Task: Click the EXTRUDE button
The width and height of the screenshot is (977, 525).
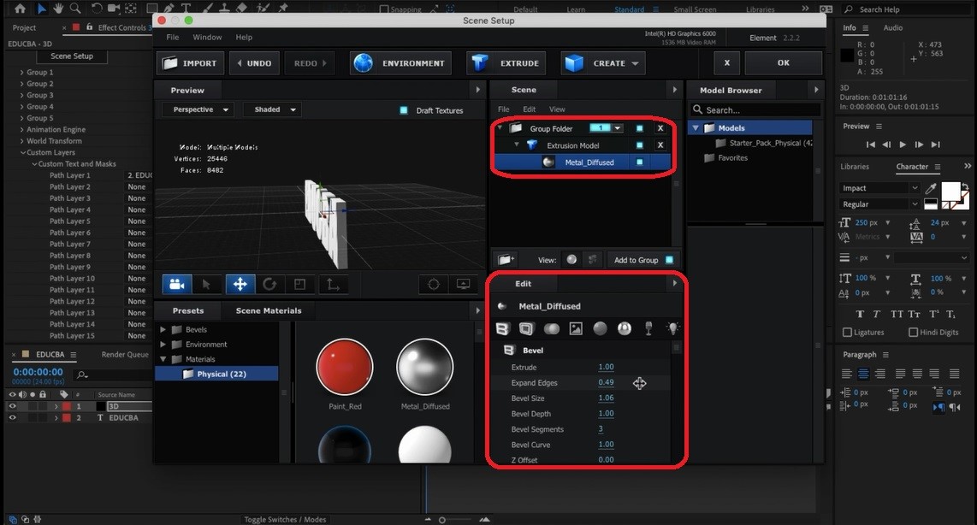Action: [x=506, y=63]
